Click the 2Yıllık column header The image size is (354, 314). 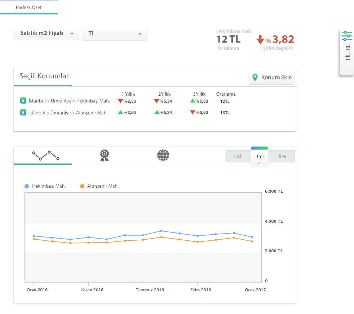coord(164,94)
